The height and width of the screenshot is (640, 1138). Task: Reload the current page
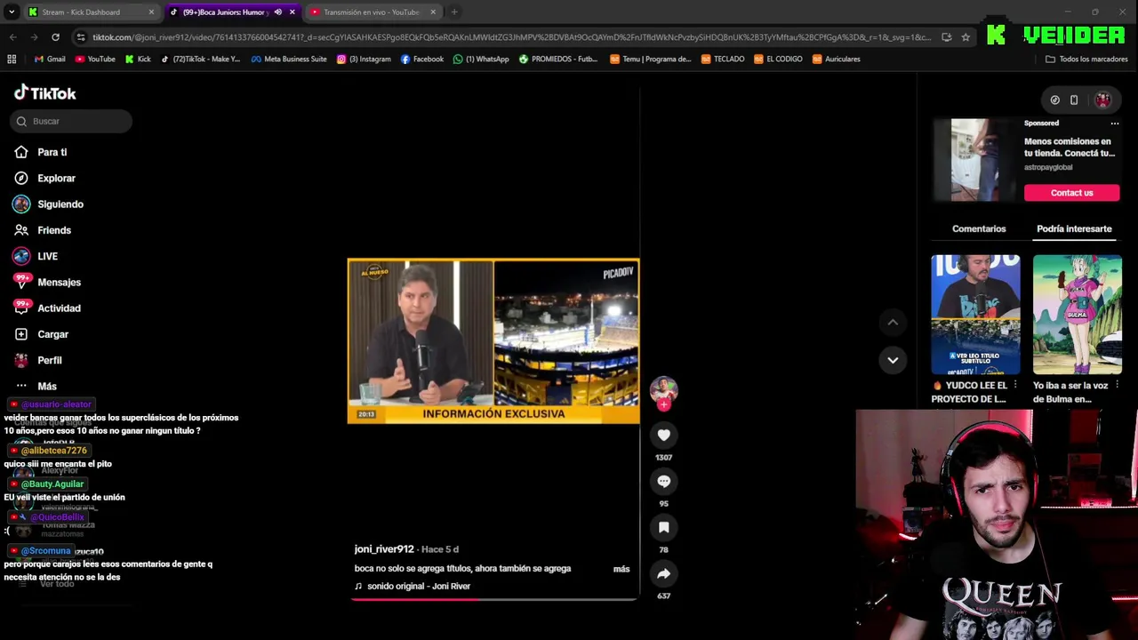pos(55,37)
